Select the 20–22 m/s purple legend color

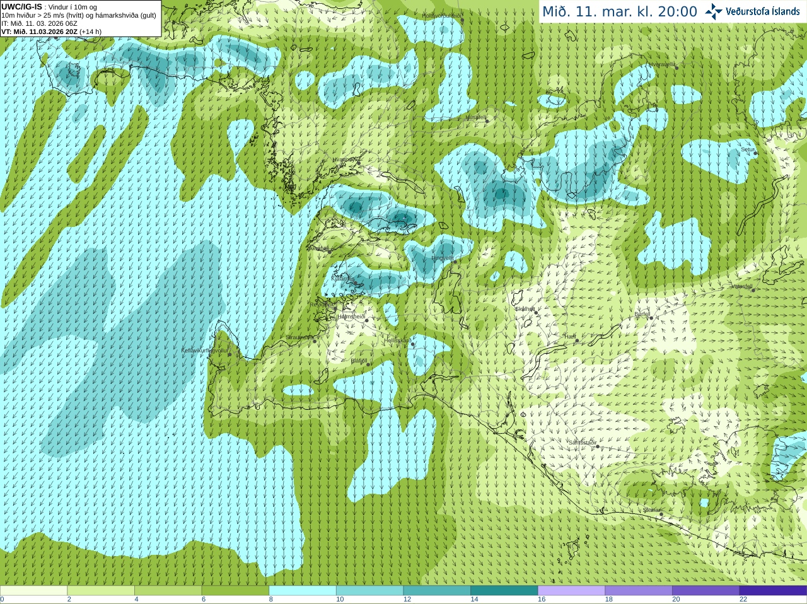pyautogui.click(x=706, y=591)
